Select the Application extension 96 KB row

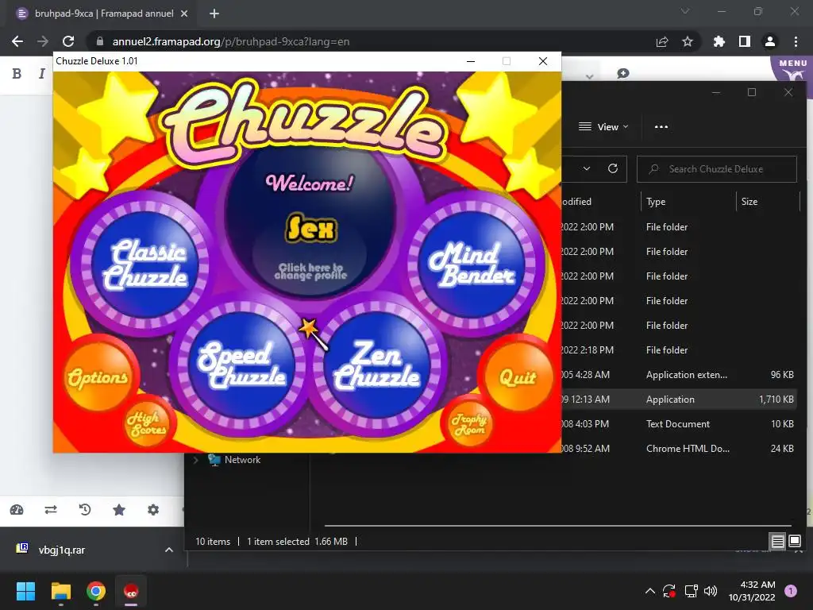tap(678, 375)
